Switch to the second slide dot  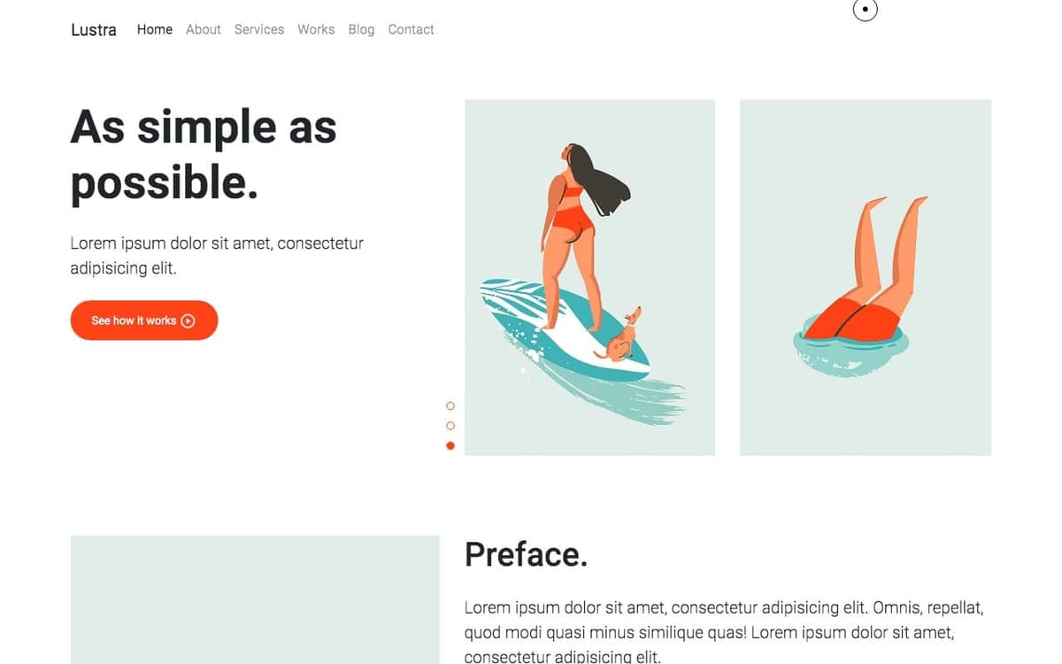[x=450, y=426]
